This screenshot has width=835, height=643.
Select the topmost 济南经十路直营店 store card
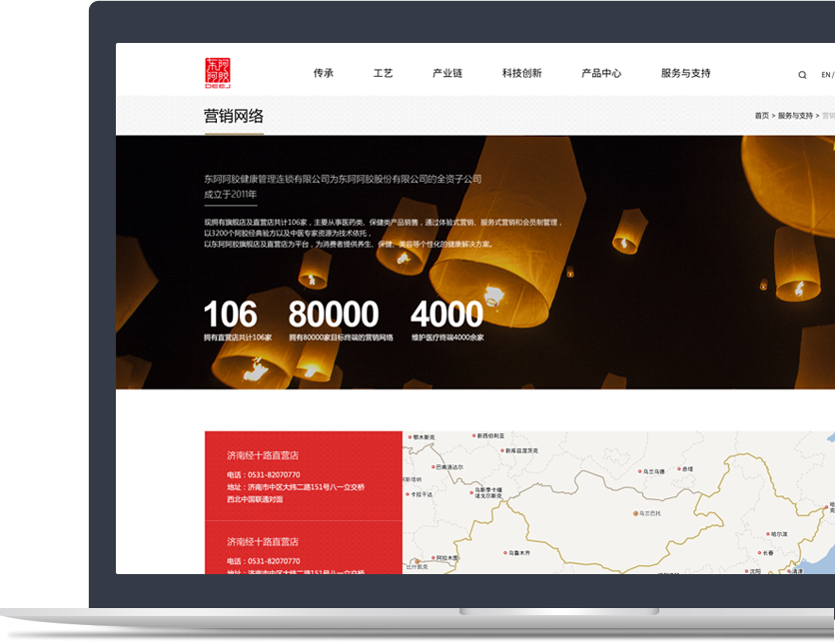(303, 476)
